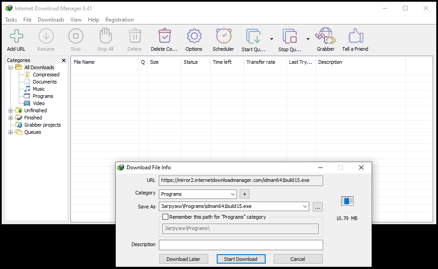Image resolution: width=438 pixels, height=269 pixels.
Task: Click the plus button to add category
Action: tap(245, 194)
